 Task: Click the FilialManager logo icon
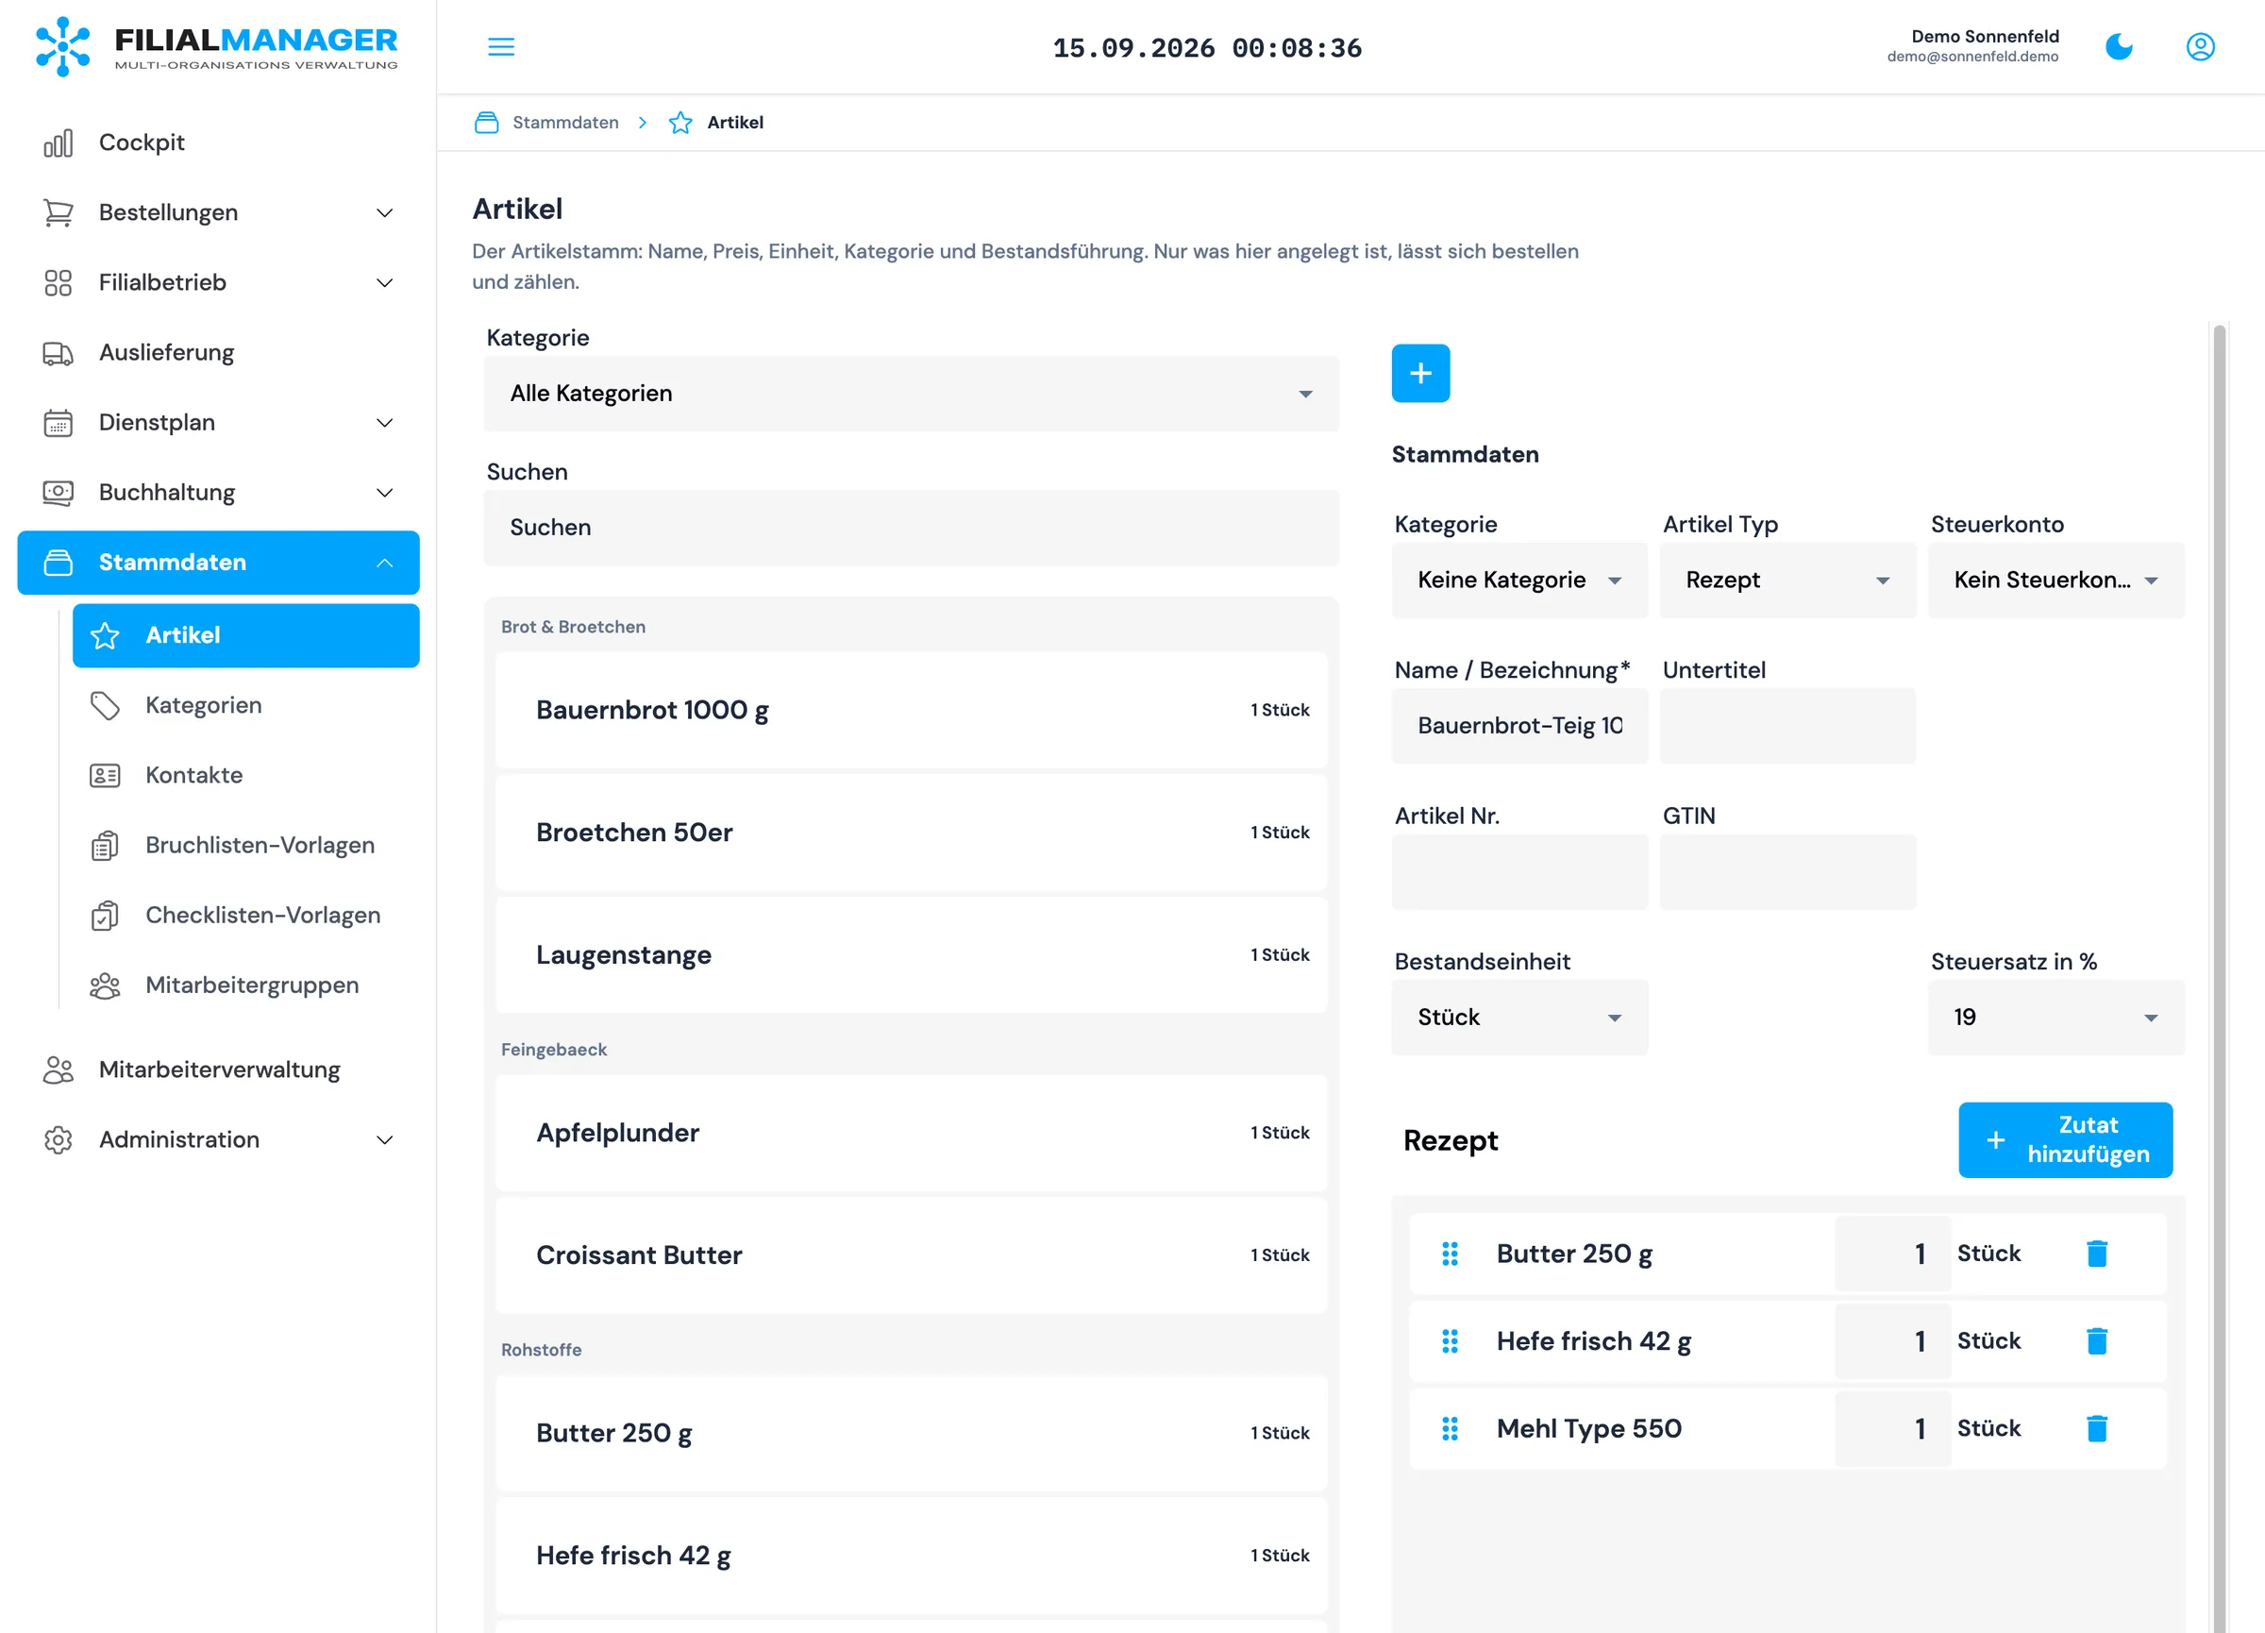[62, 46]
